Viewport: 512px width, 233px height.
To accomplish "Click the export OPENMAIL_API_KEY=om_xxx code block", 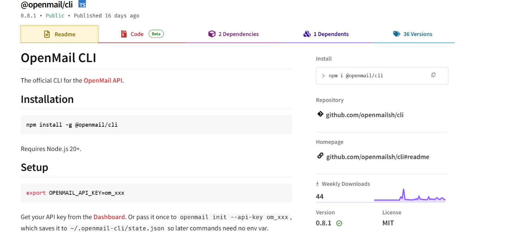I will (156, 193).
